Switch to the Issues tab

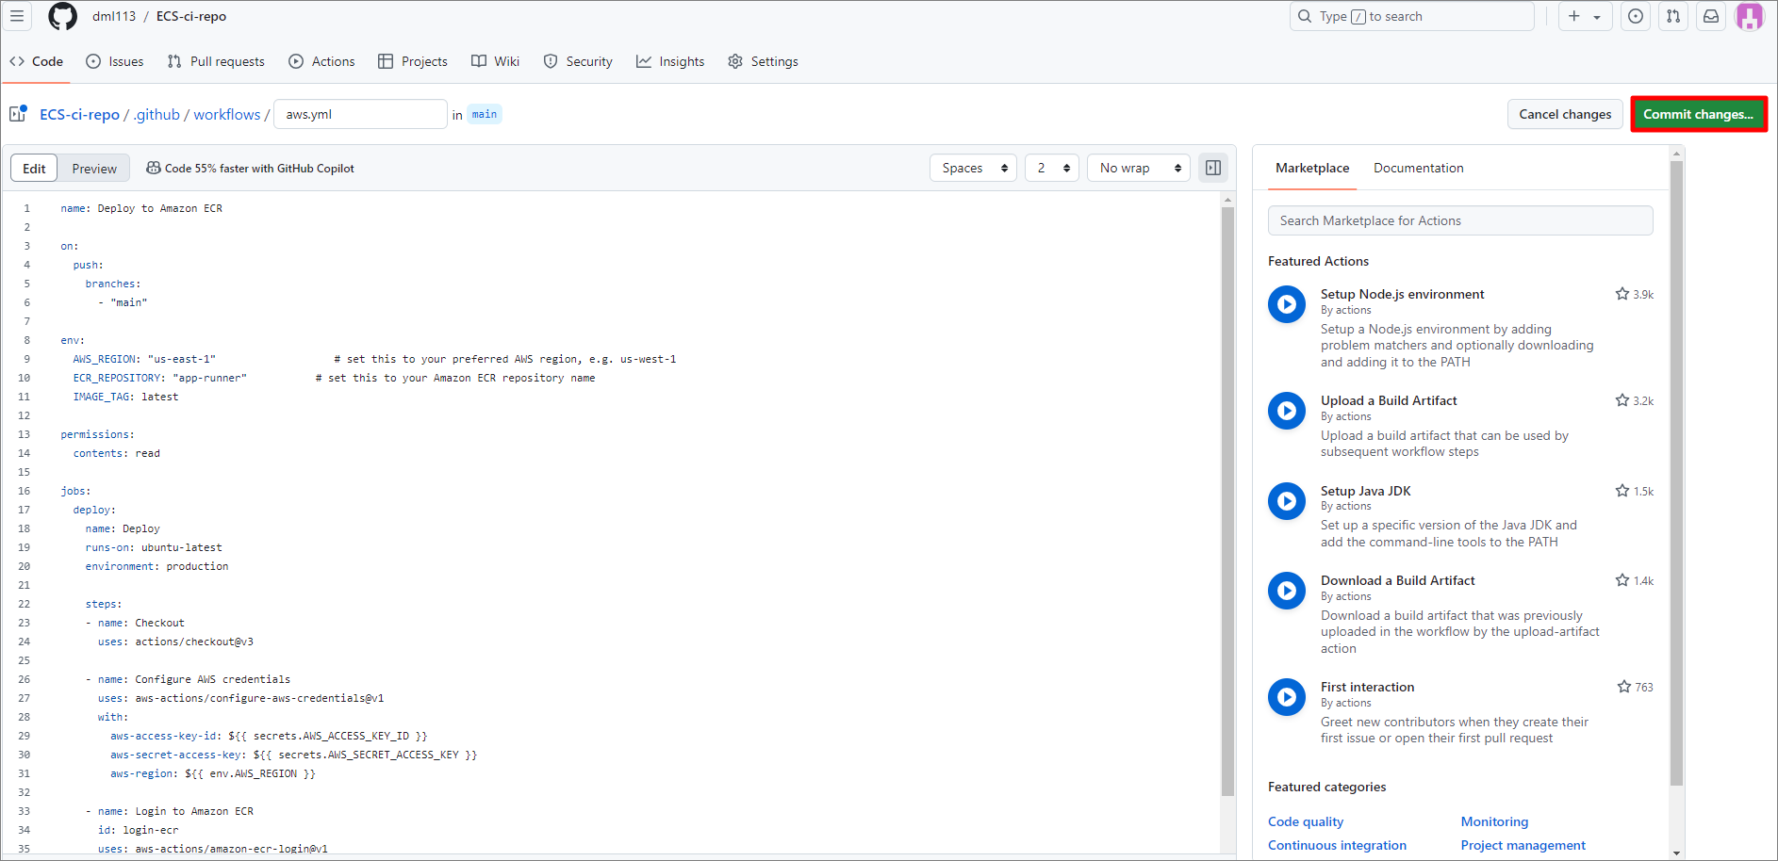115,61
